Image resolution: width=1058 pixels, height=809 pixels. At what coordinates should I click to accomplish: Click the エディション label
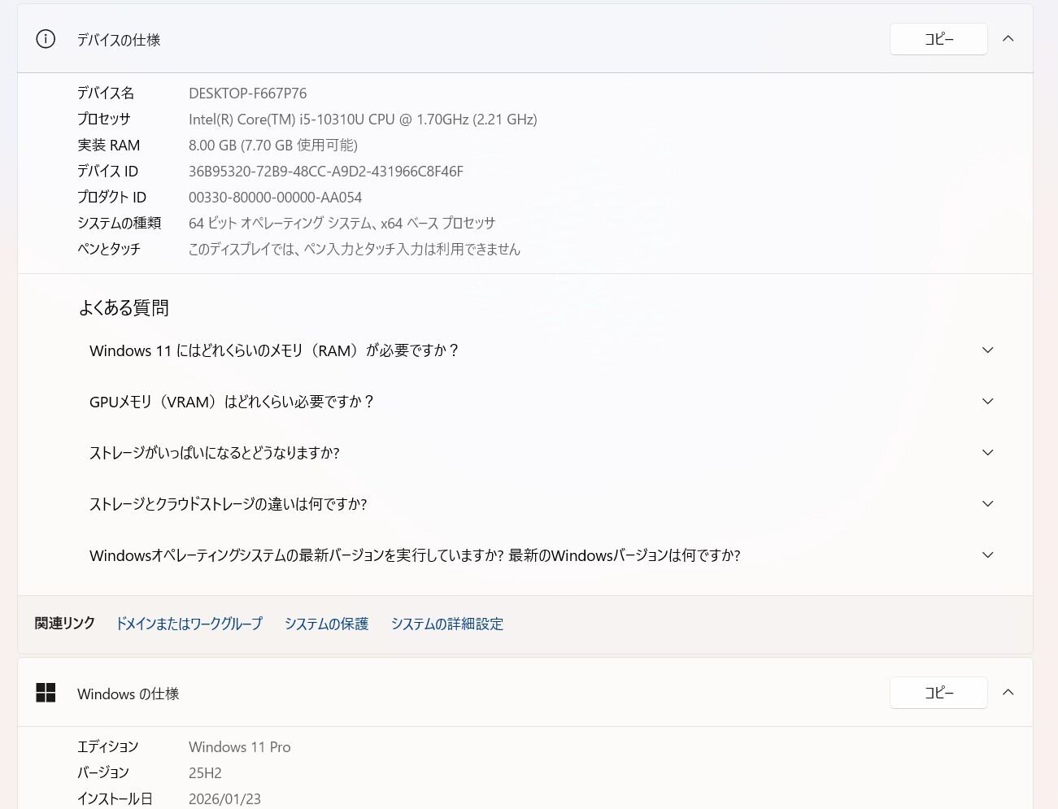108,747
